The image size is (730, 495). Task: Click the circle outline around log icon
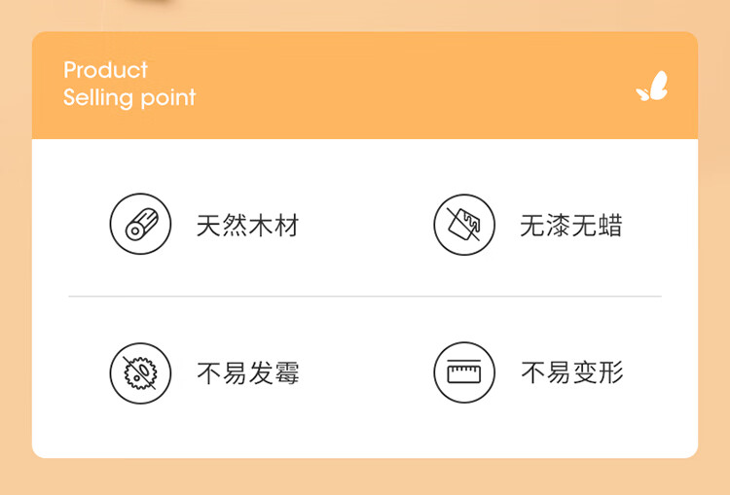pyautogui.click(x=140, y=225)
